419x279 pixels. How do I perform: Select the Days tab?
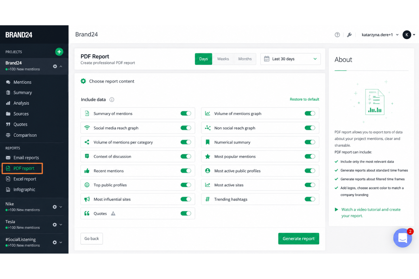tap(203, 59)
